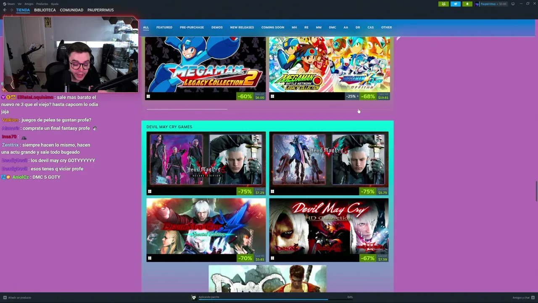Click the Amigos y chat icon

coord(533,298)
